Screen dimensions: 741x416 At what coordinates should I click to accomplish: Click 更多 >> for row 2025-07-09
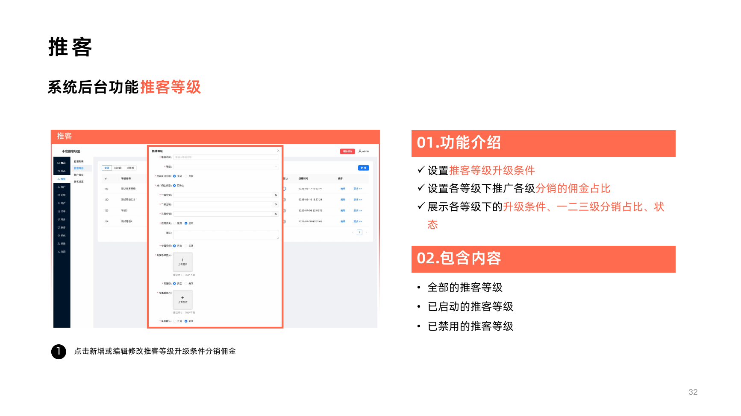(x=358, y=211)
